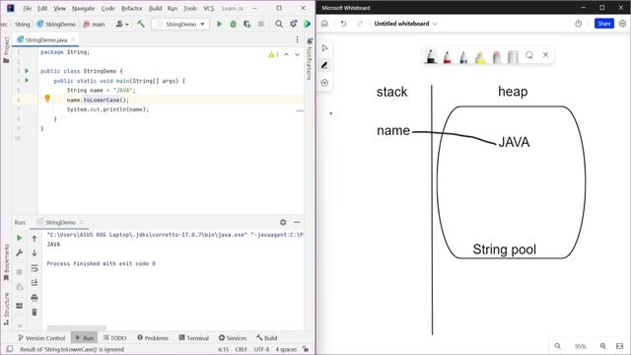Open the user account dropdown in toolbar
Screen dimensions: 631x355
pyautogui.click(x=122, y=24)
